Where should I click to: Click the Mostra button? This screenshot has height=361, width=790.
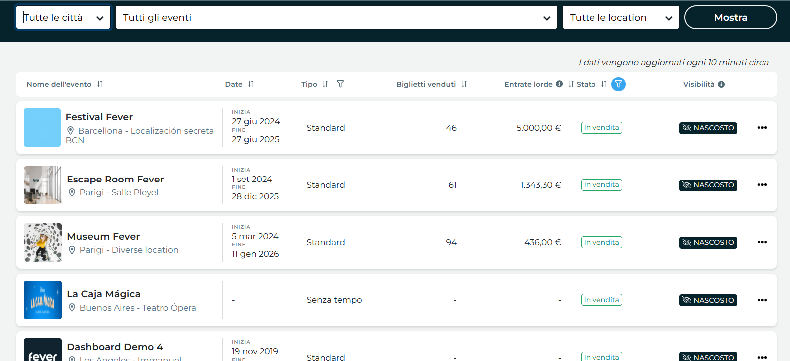coord(731,17)
